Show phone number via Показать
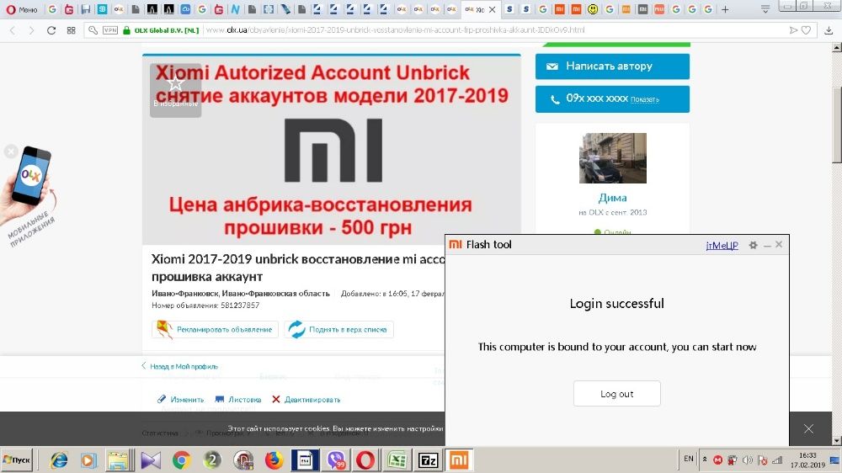Viewport: 842px width, 473px height. [x=644, y=99]
